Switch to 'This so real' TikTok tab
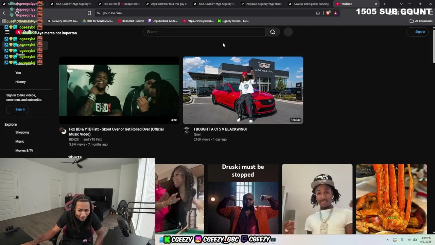 tap(119, 4)
